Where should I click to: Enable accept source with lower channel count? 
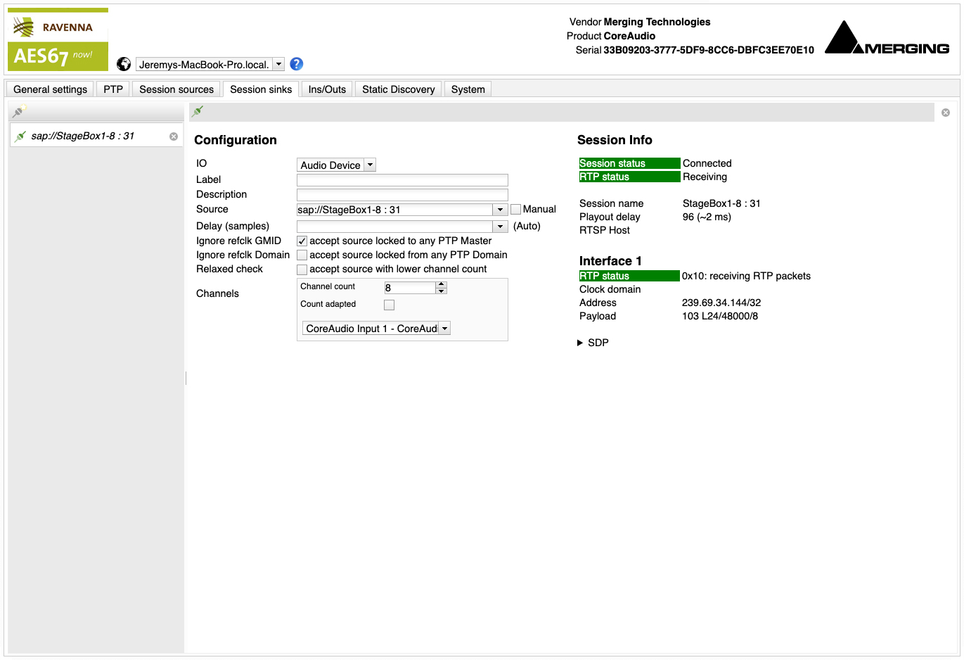(x=302, y=269)
